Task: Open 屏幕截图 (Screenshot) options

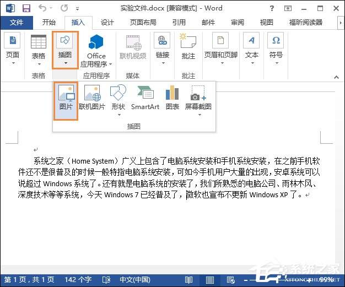Action: point(198,100)
